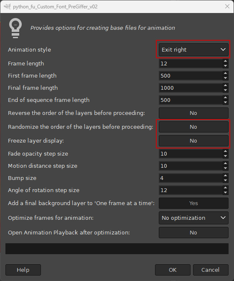The width and height of the screenshot is (234, 281).
Task: Click the lightbulb tip icon
Action: 15,28
